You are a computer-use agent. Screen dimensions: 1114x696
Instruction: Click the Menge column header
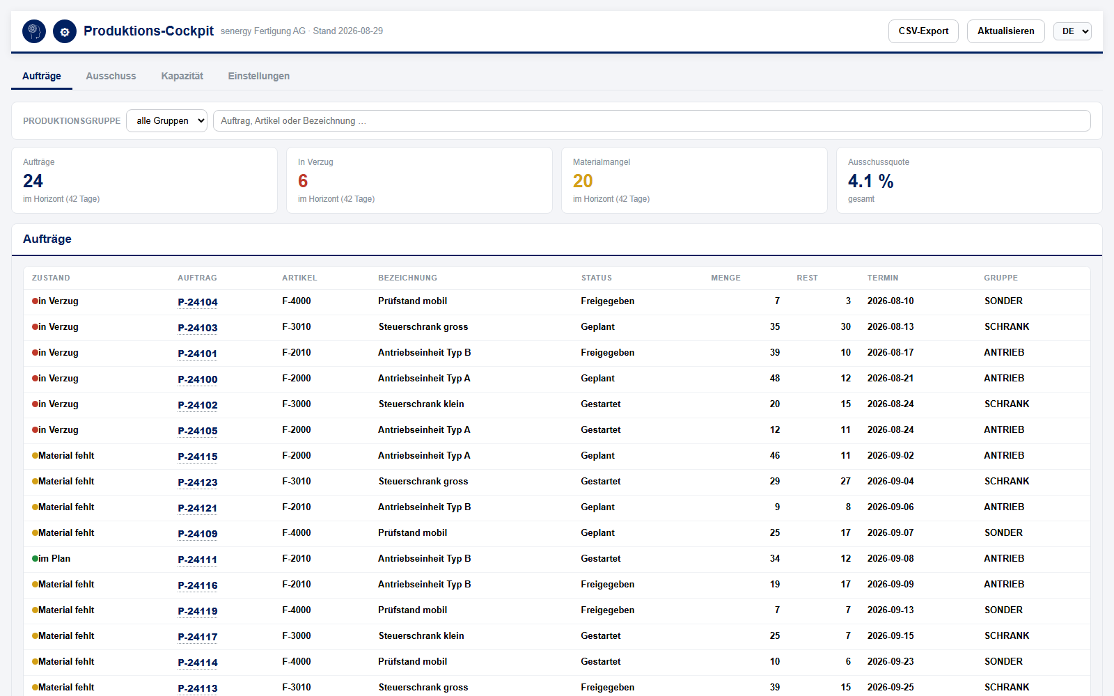point(725,278)
